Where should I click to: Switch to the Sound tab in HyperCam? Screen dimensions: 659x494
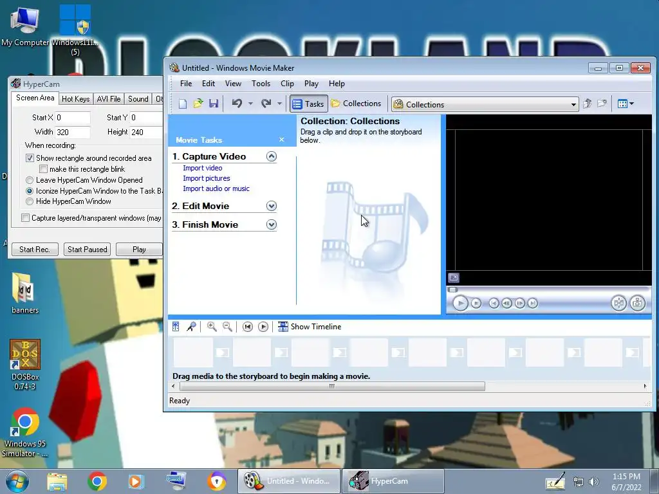(138, 98)
